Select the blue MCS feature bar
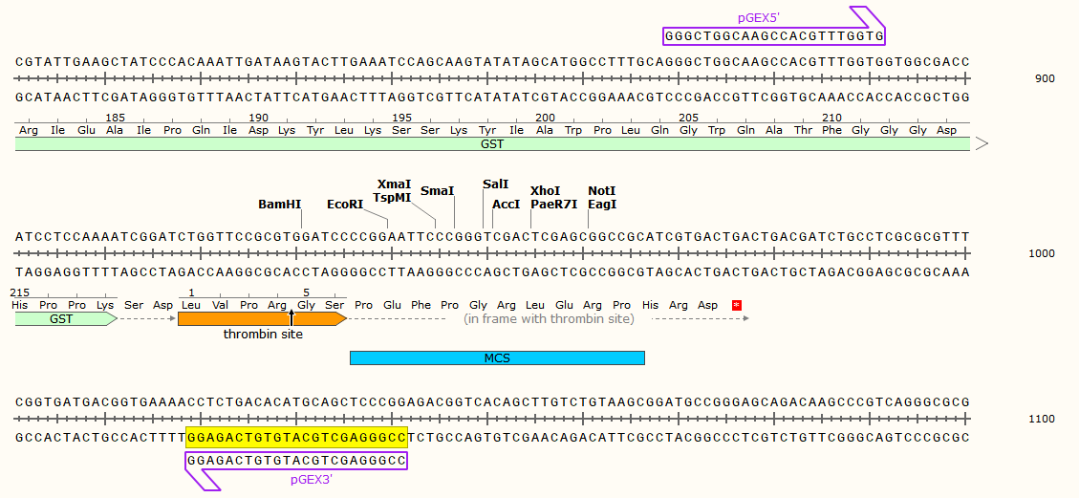Image resolution: width=1079 pixels, height=498 pixels. [x=497, y=357]
